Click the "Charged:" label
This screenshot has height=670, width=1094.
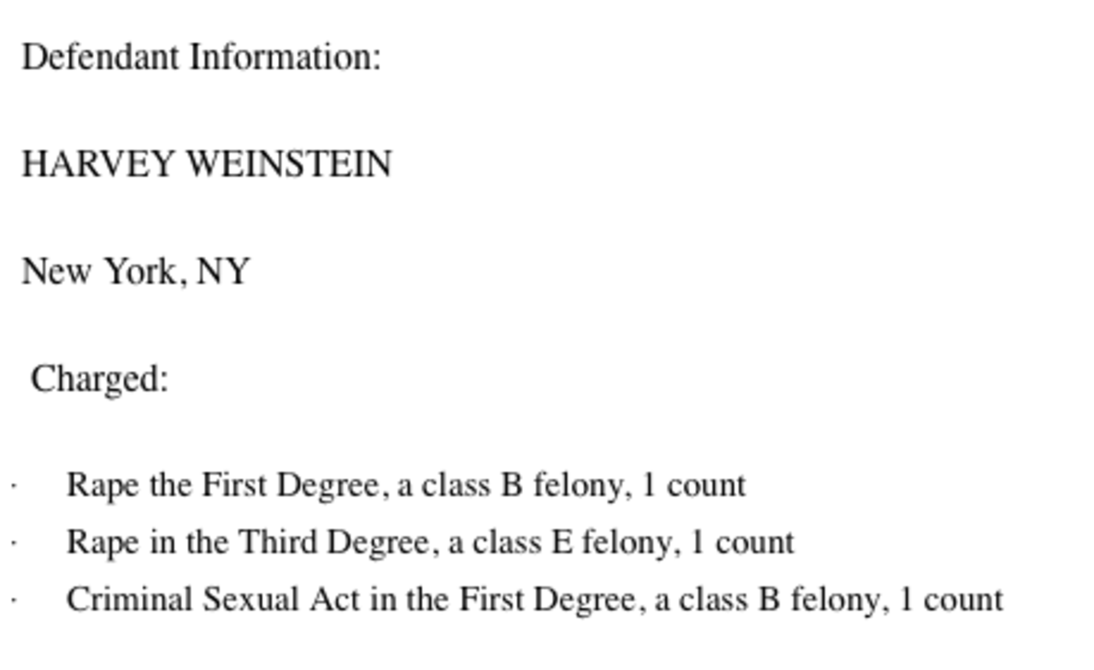point(100,378)
